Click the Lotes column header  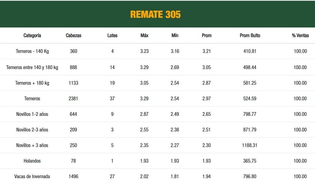click(112, 36)
